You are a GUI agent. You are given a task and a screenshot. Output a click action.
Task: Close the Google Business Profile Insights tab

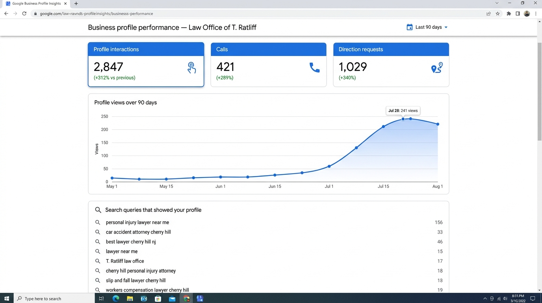coord(65,4)
